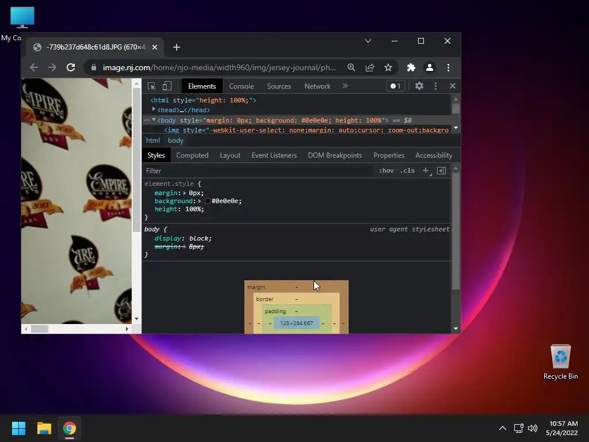Click the box model padding label
This screenshot has height=442, width=589.
276,311
